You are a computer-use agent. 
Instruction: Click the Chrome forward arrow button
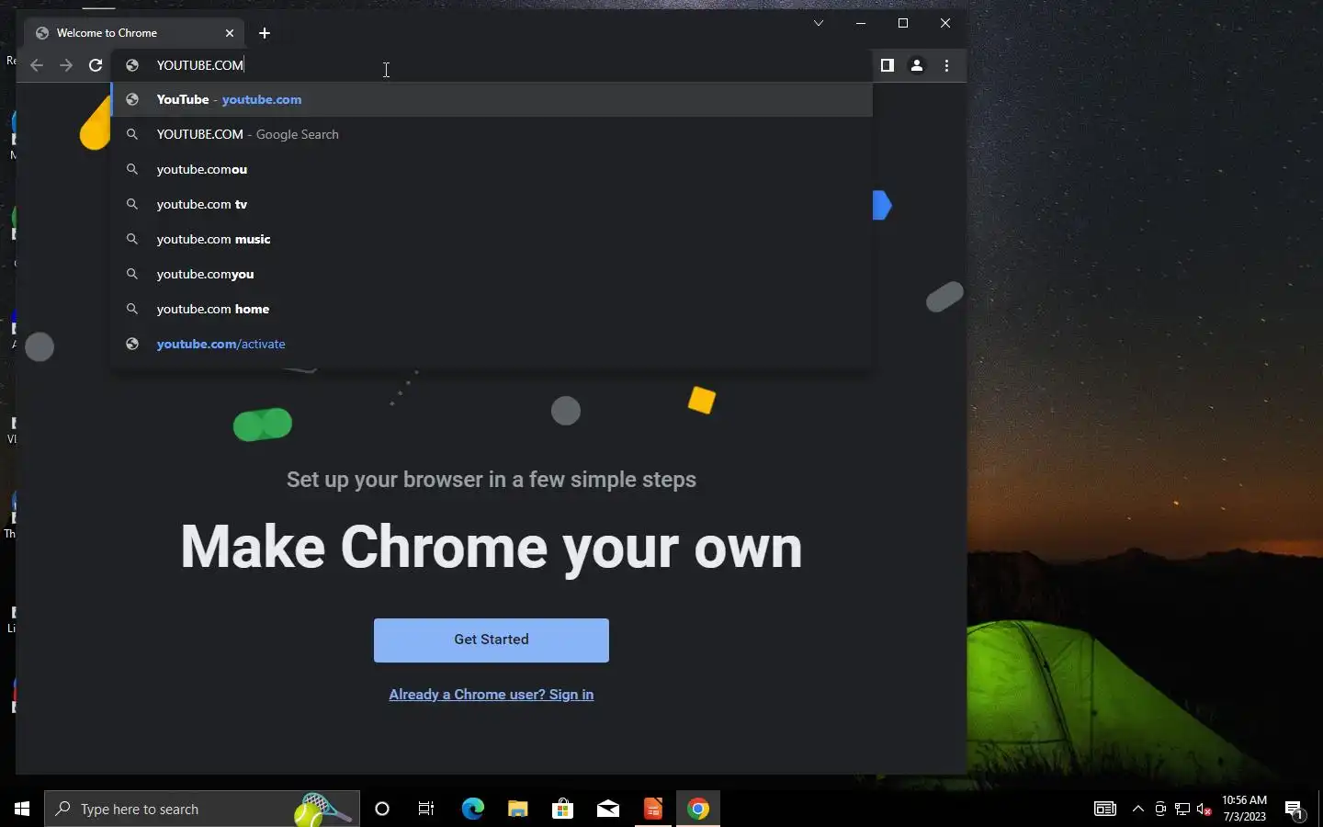tap(66, 65)
